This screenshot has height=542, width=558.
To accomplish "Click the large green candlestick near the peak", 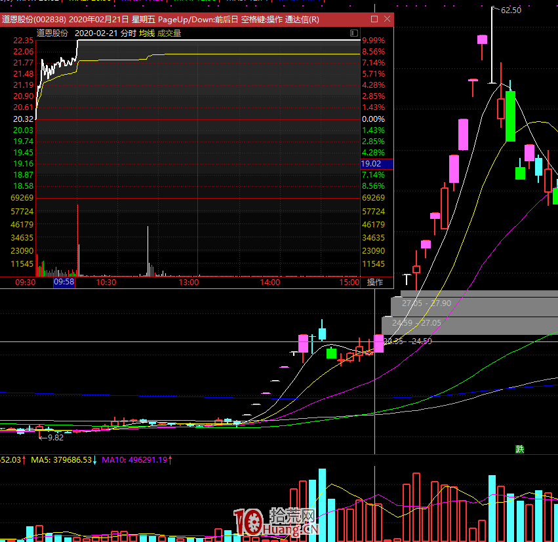I will (x=510, y=116).
